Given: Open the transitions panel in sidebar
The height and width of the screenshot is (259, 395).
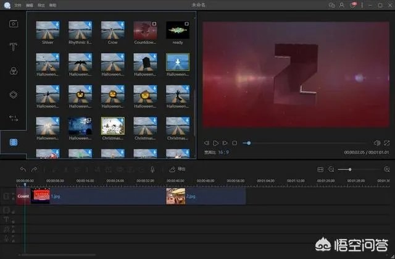Looking at the screenshot, I should click(13, 117).
